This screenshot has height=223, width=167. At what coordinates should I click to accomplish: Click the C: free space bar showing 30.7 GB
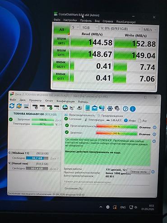click(x=37, y=158)
